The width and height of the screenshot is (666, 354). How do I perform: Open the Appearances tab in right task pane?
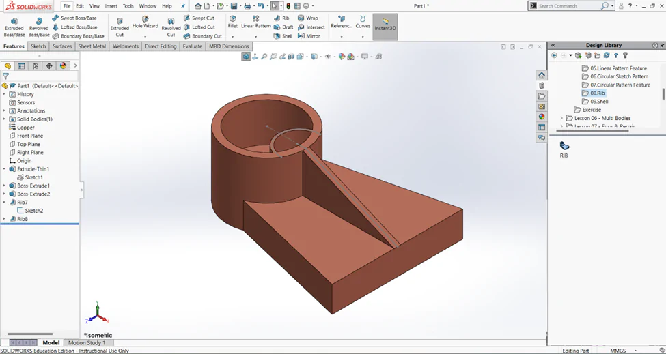(x=542, y=117)
